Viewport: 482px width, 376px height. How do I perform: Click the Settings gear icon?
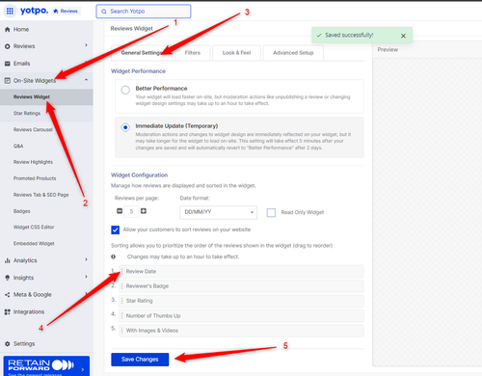[8, 343]
